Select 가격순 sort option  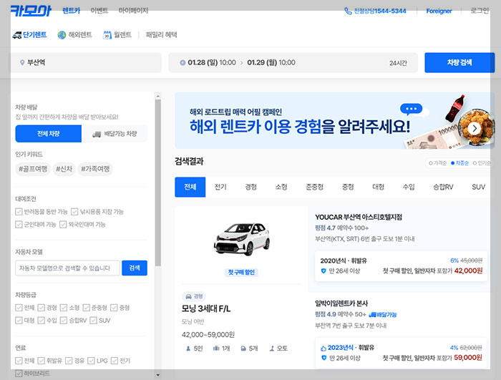(x=438, y=163)
